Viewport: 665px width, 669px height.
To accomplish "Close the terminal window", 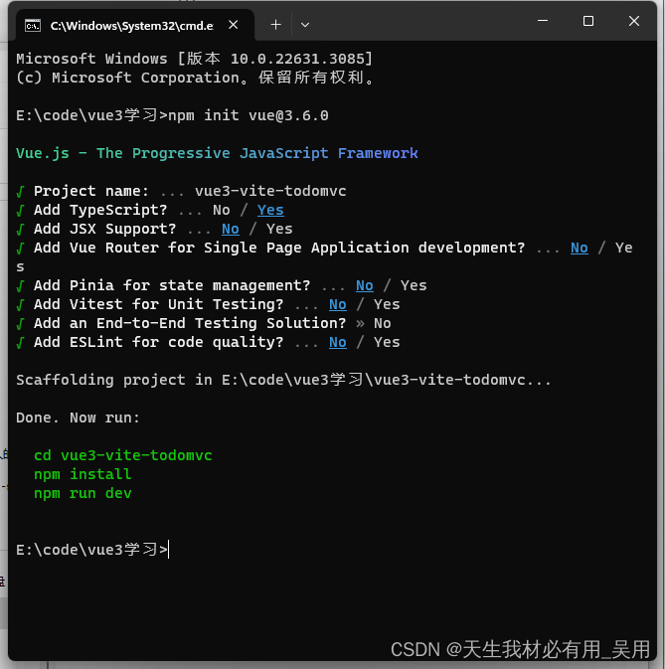I will [634, 21].
